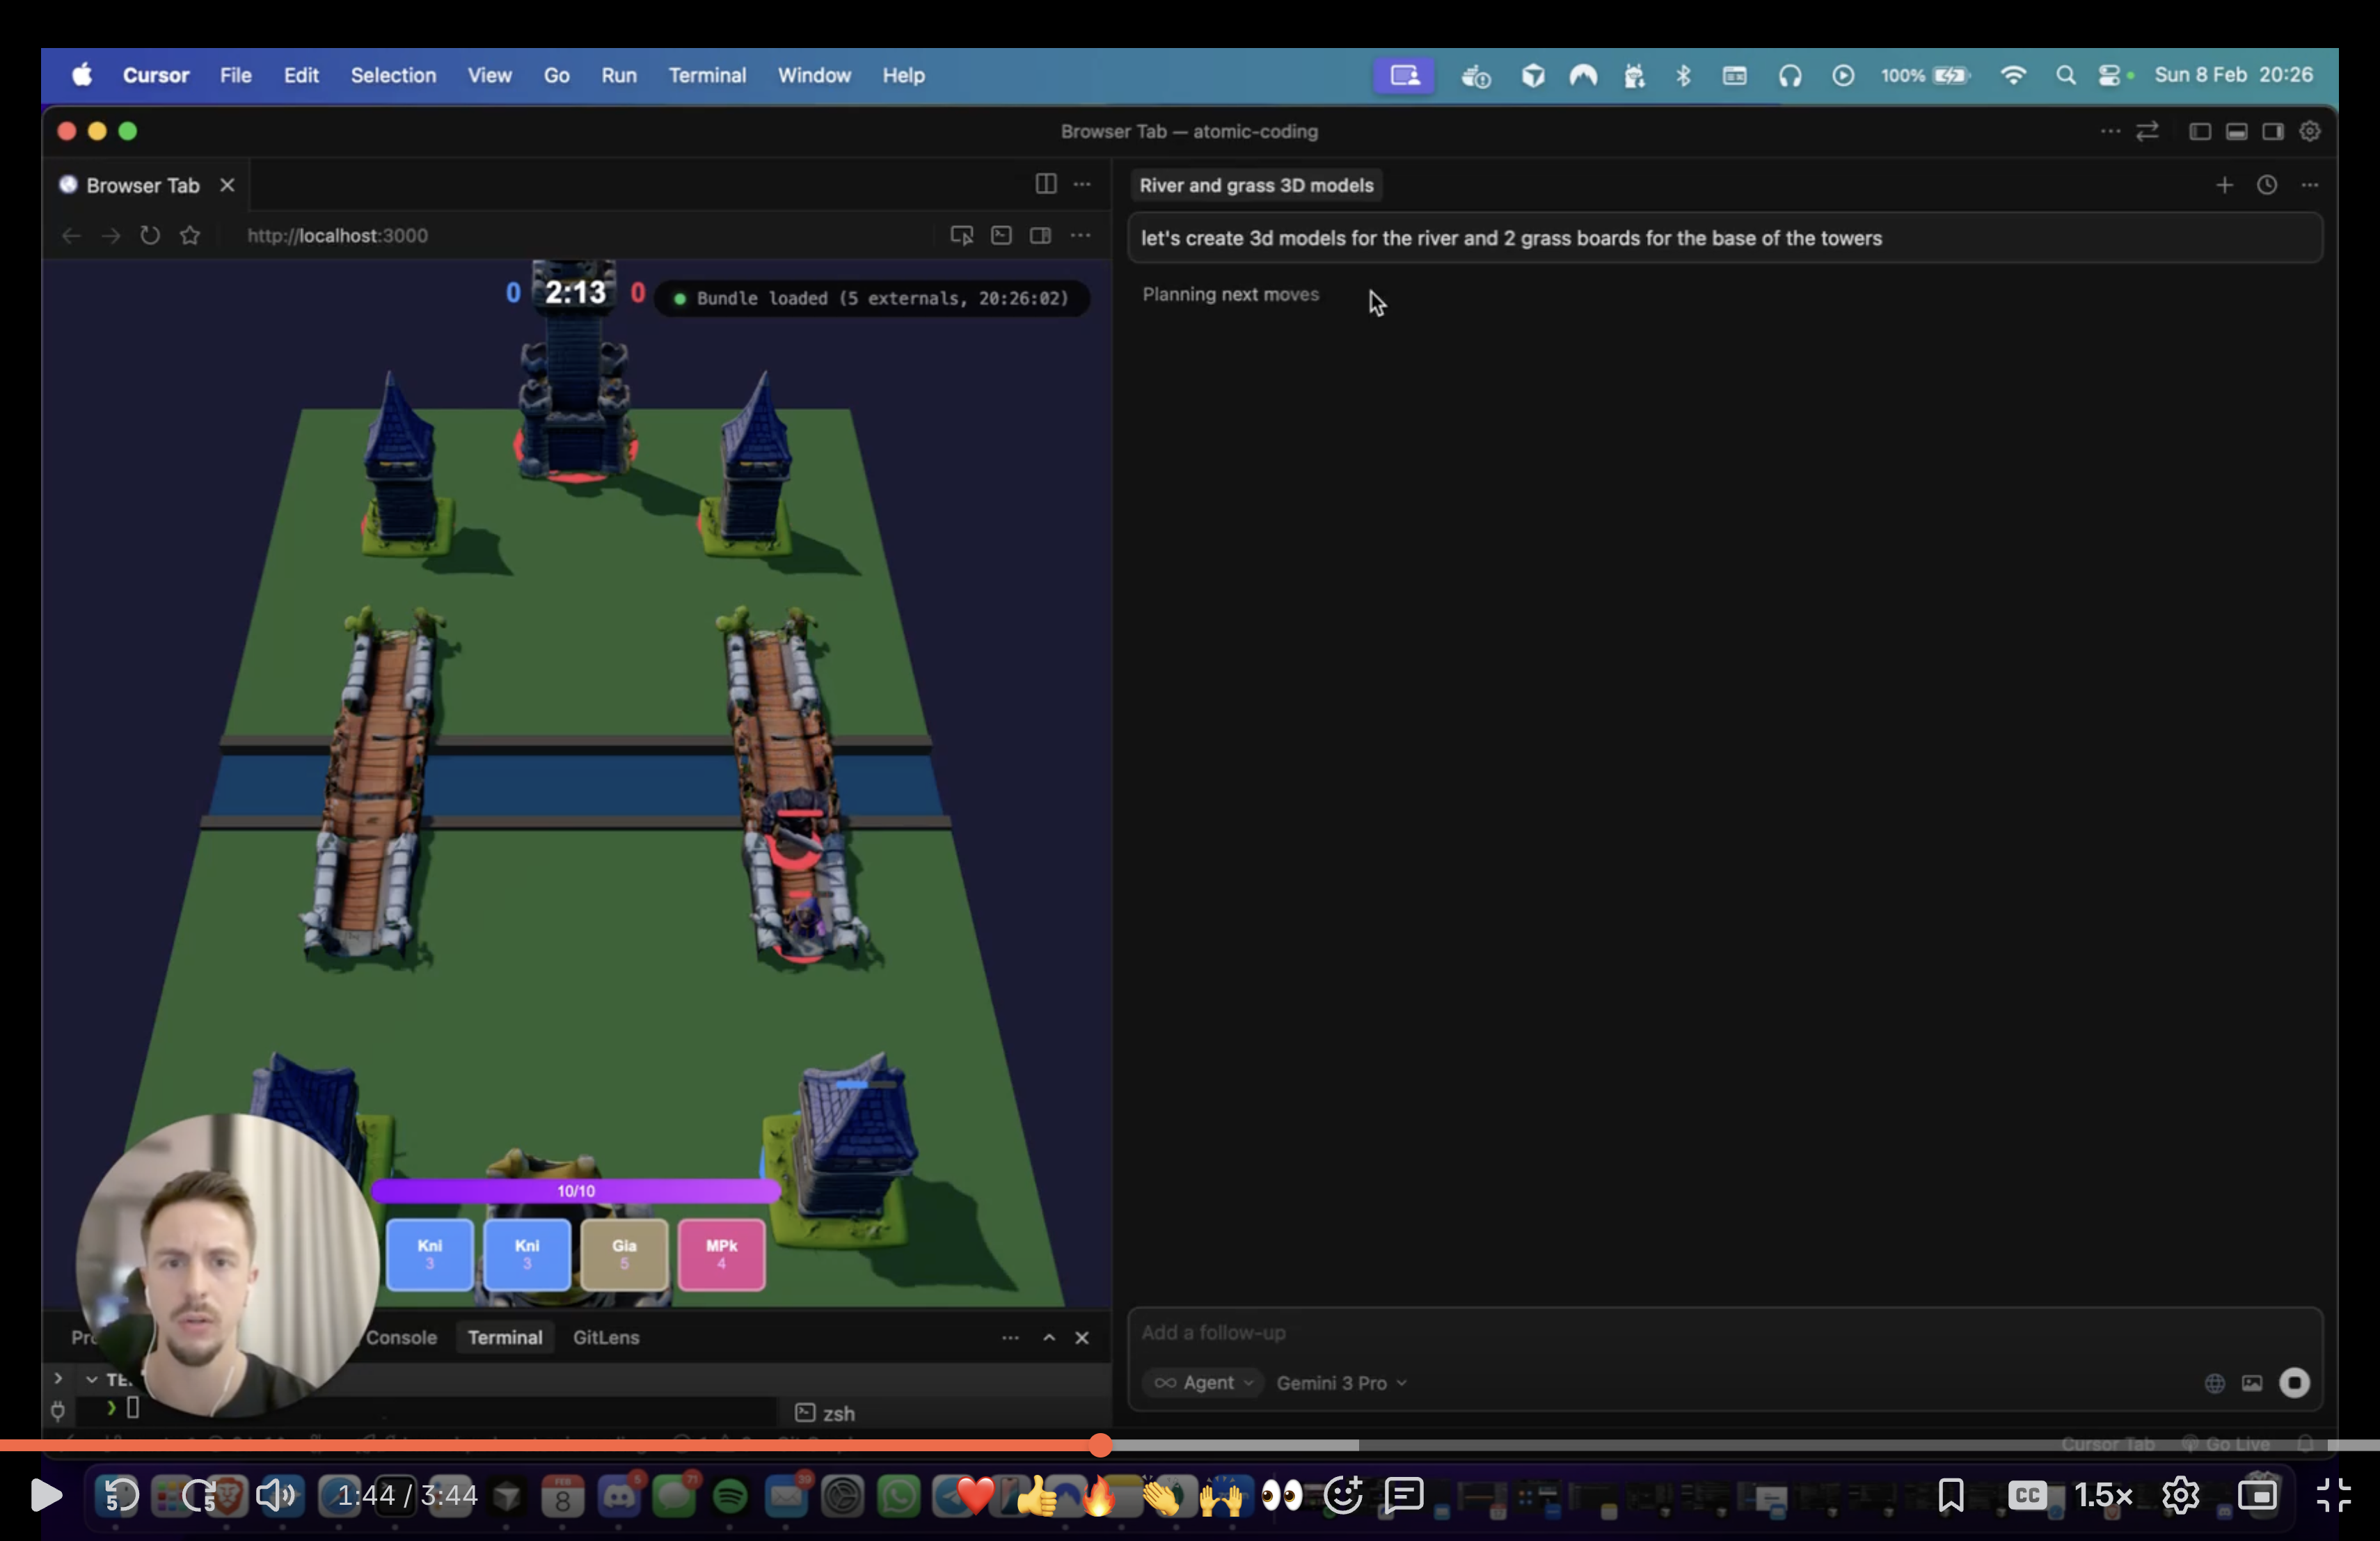Open chat history clock icon
Viewport: 2380px width, 1541px height.
tap(2267, 185)
